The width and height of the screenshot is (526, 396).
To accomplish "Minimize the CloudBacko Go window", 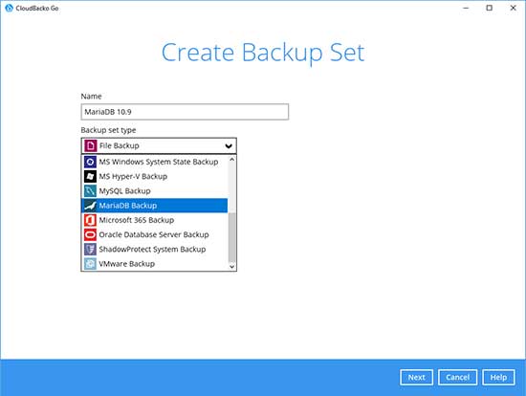I will click(466, 8).
